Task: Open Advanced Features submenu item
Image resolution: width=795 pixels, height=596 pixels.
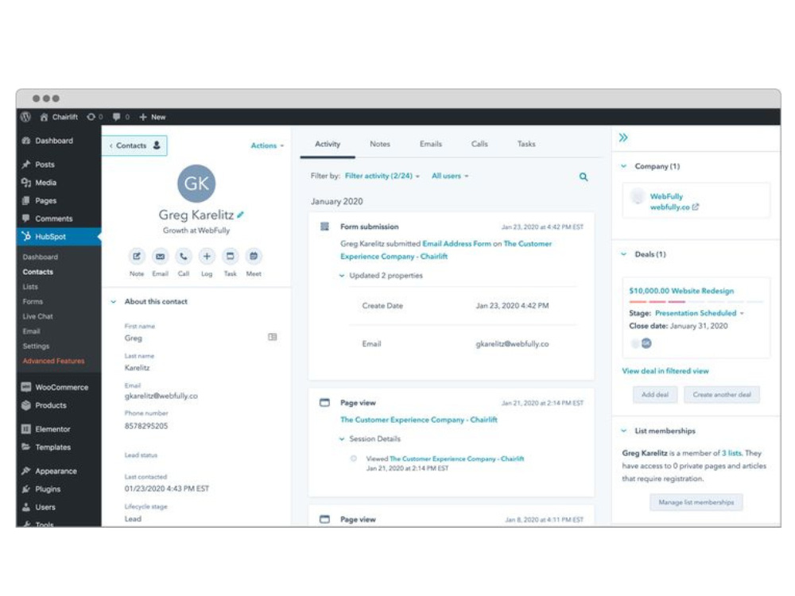Action: click(54, 361)
